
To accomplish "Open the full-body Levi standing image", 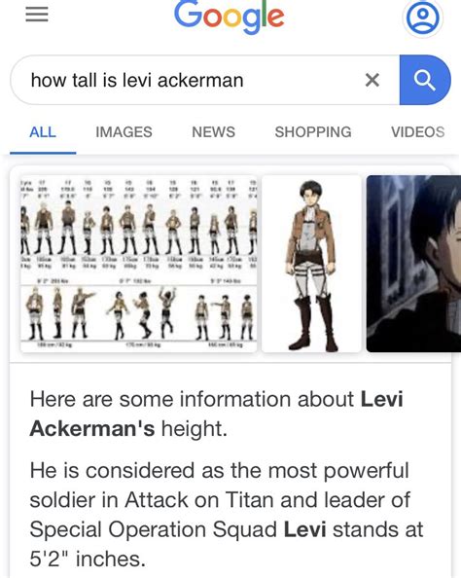I will coord(311,264).
